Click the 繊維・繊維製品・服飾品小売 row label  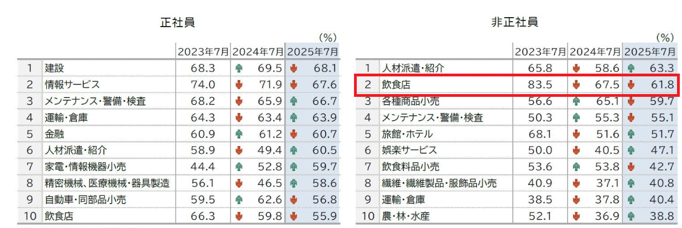pyautogui.click(x=439, y=183)
